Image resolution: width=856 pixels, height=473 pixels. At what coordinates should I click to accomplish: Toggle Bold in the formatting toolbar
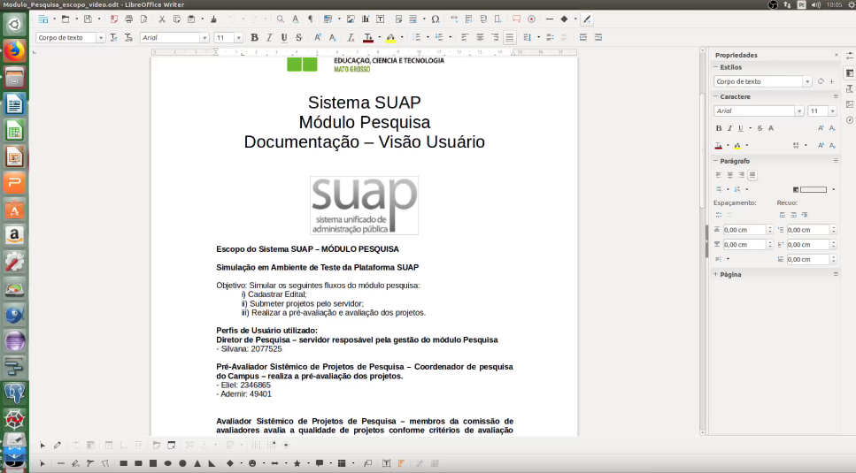[254, 38]
